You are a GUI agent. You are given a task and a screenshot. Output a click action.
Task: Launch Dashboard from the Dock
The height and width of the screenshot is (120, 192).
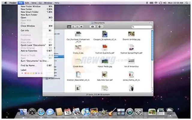pyautogui.click(x=32, y=112)
